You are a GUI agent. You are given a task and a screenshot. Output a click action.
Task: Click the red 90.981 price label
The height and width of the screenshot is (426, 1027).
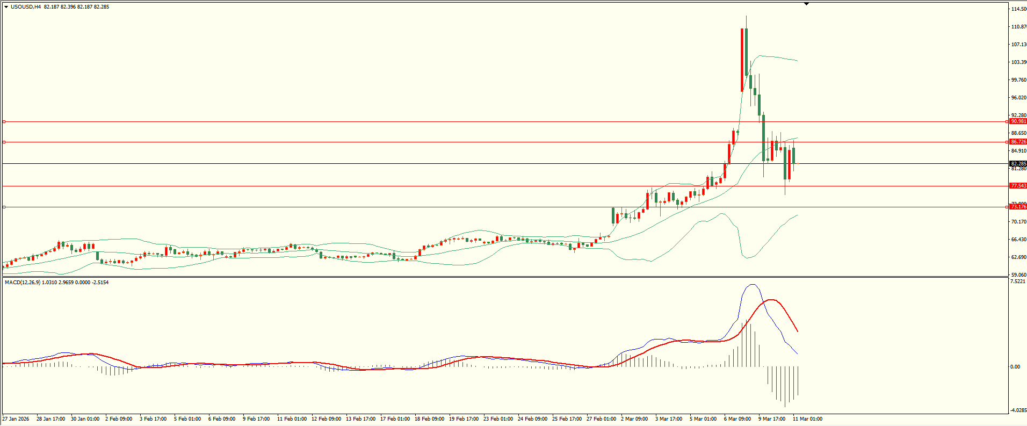tap(1018, 121)
